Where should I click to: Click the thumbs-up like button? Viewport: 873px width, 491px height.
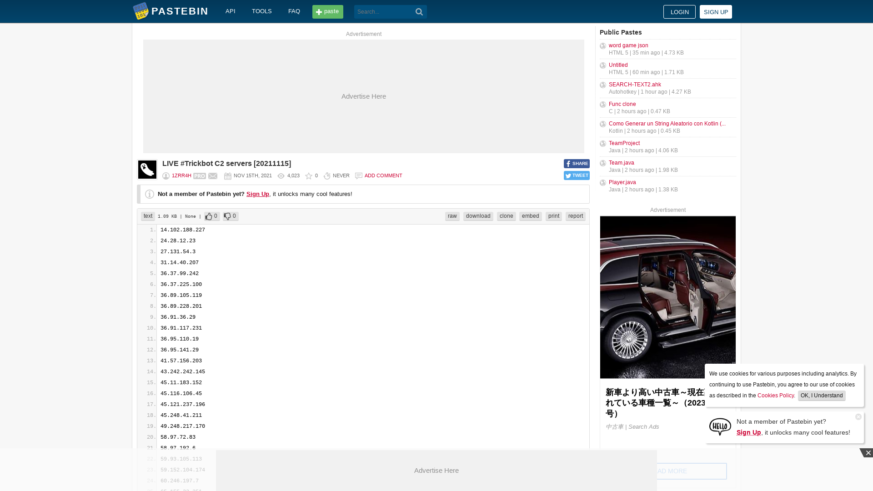pyautogui.click(x=212, y=216)
